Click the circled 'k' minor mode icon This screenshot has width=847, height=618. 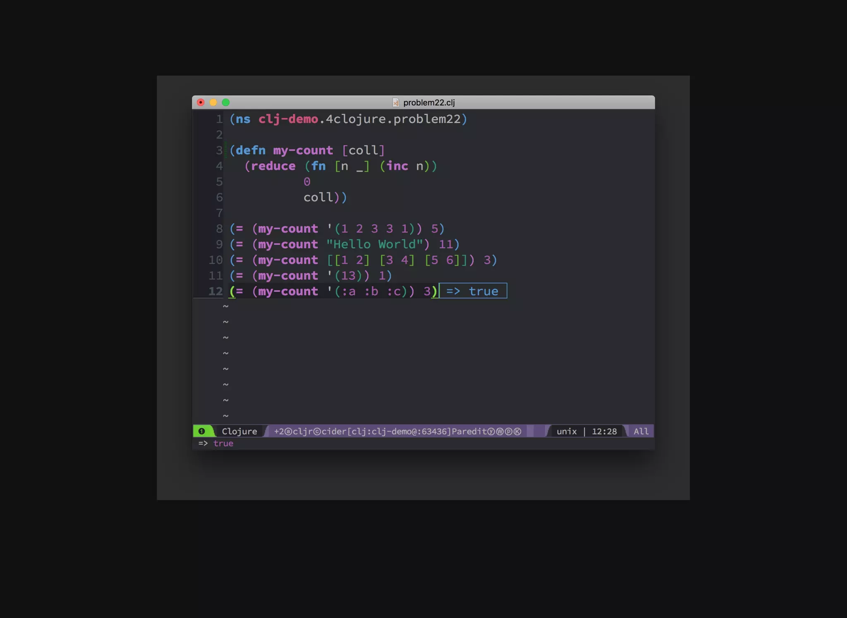pos(517,431)
